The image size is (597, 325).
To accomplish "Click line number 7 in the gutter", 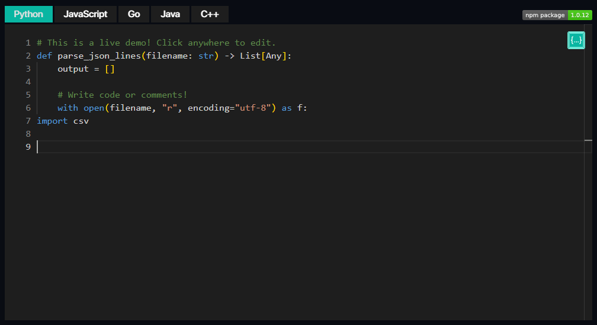I will click(28, 121).
